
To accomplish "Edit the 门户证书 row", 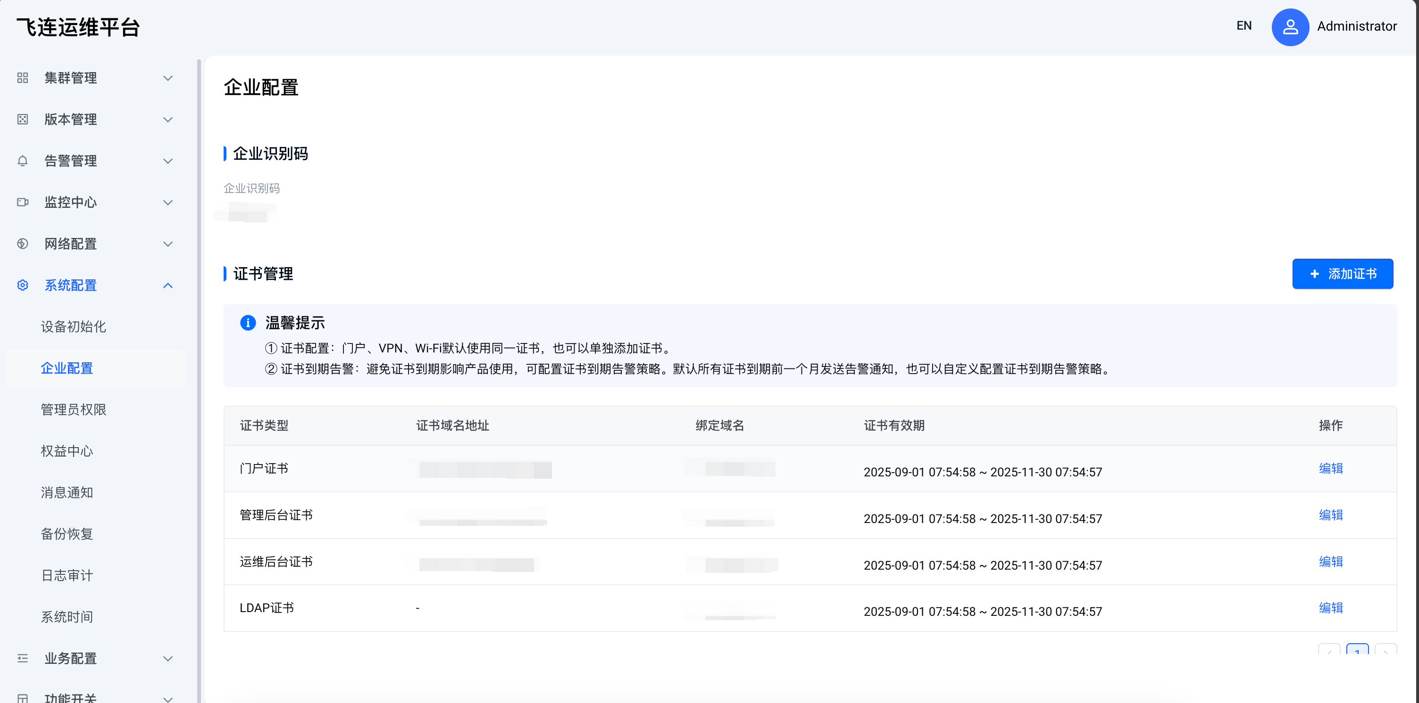I will pyautogui.click(x=1330, y=468).
